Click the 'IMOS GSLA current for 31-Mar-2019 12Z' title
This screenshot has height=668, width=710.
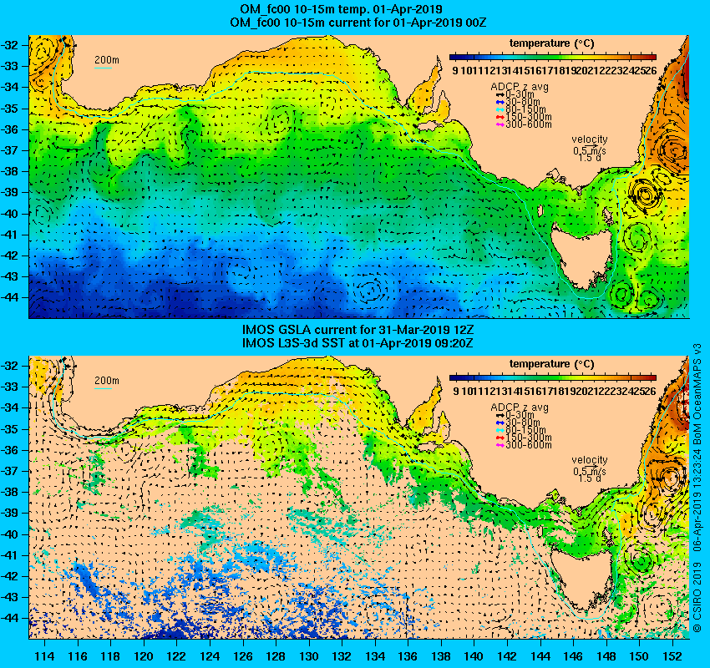358,330
